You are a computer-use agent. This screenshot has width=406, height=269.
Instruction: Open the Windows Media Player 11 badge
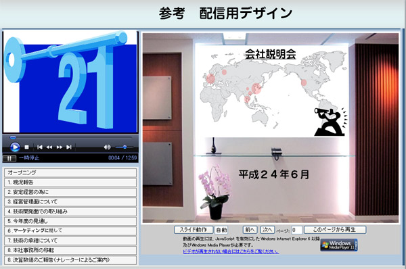pos(339,245)
